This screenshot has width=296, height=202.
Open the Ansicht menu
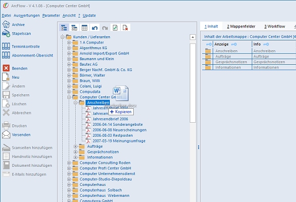pos(69,16)
